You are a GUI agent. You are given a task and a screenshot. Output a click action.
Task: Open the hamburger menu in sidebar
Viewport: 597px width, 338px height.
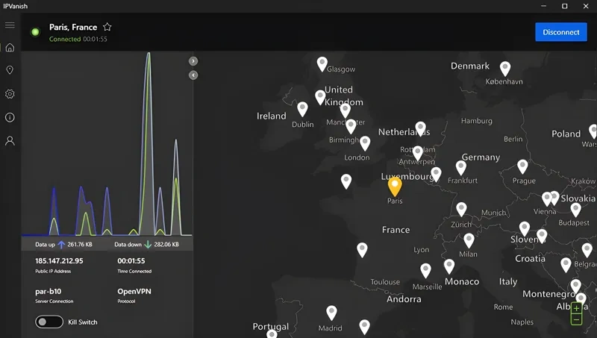tap(10, 25)
